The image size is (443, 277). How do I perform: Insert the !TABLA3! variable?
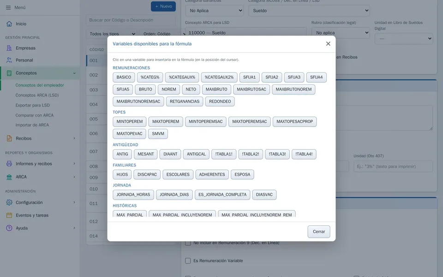(277, 154)
